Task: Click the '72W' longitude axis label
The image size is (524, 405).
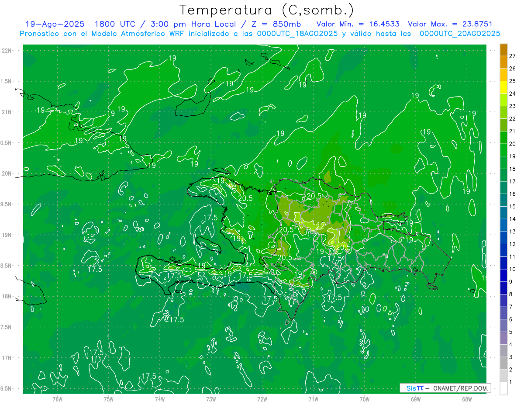Action: pos(262,399)
